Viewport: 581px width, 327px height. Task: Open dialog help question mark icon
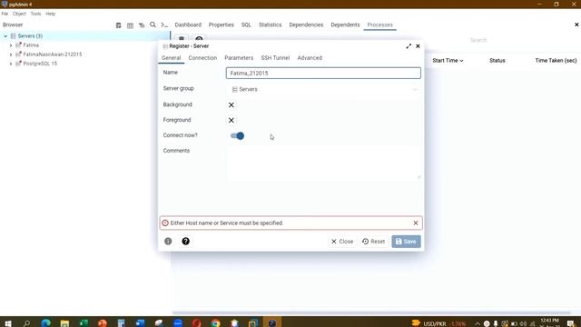(x=185, y=242)
